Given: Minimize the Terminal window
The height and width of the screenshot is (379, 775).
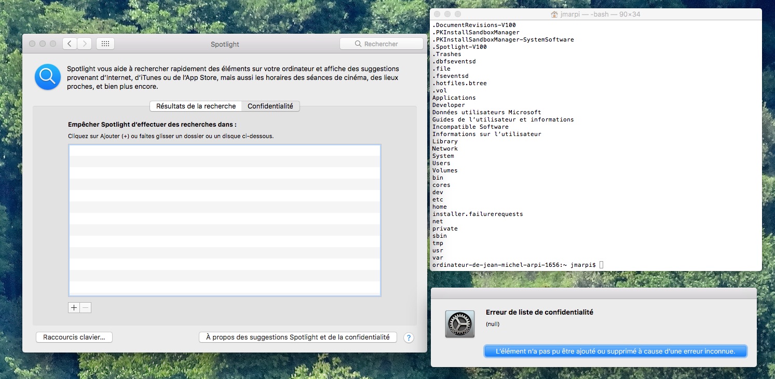Looking at the screenshot, I should click(447, 14).
